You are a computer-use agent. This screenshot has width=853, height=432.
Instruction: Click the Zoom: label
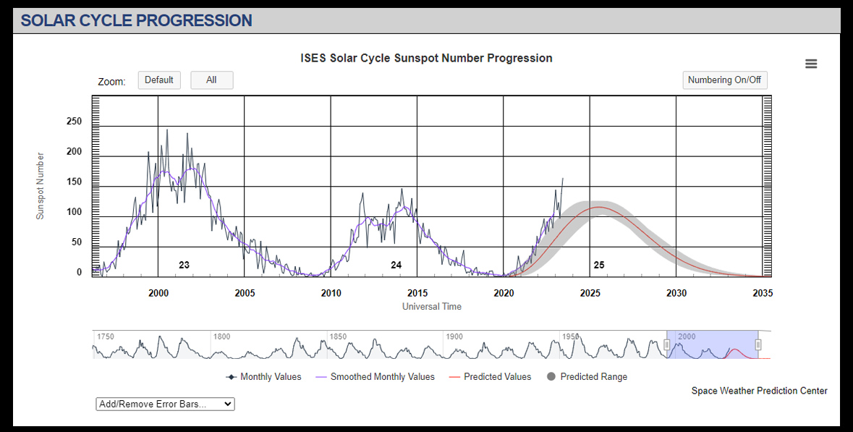[x=111, y=82]
